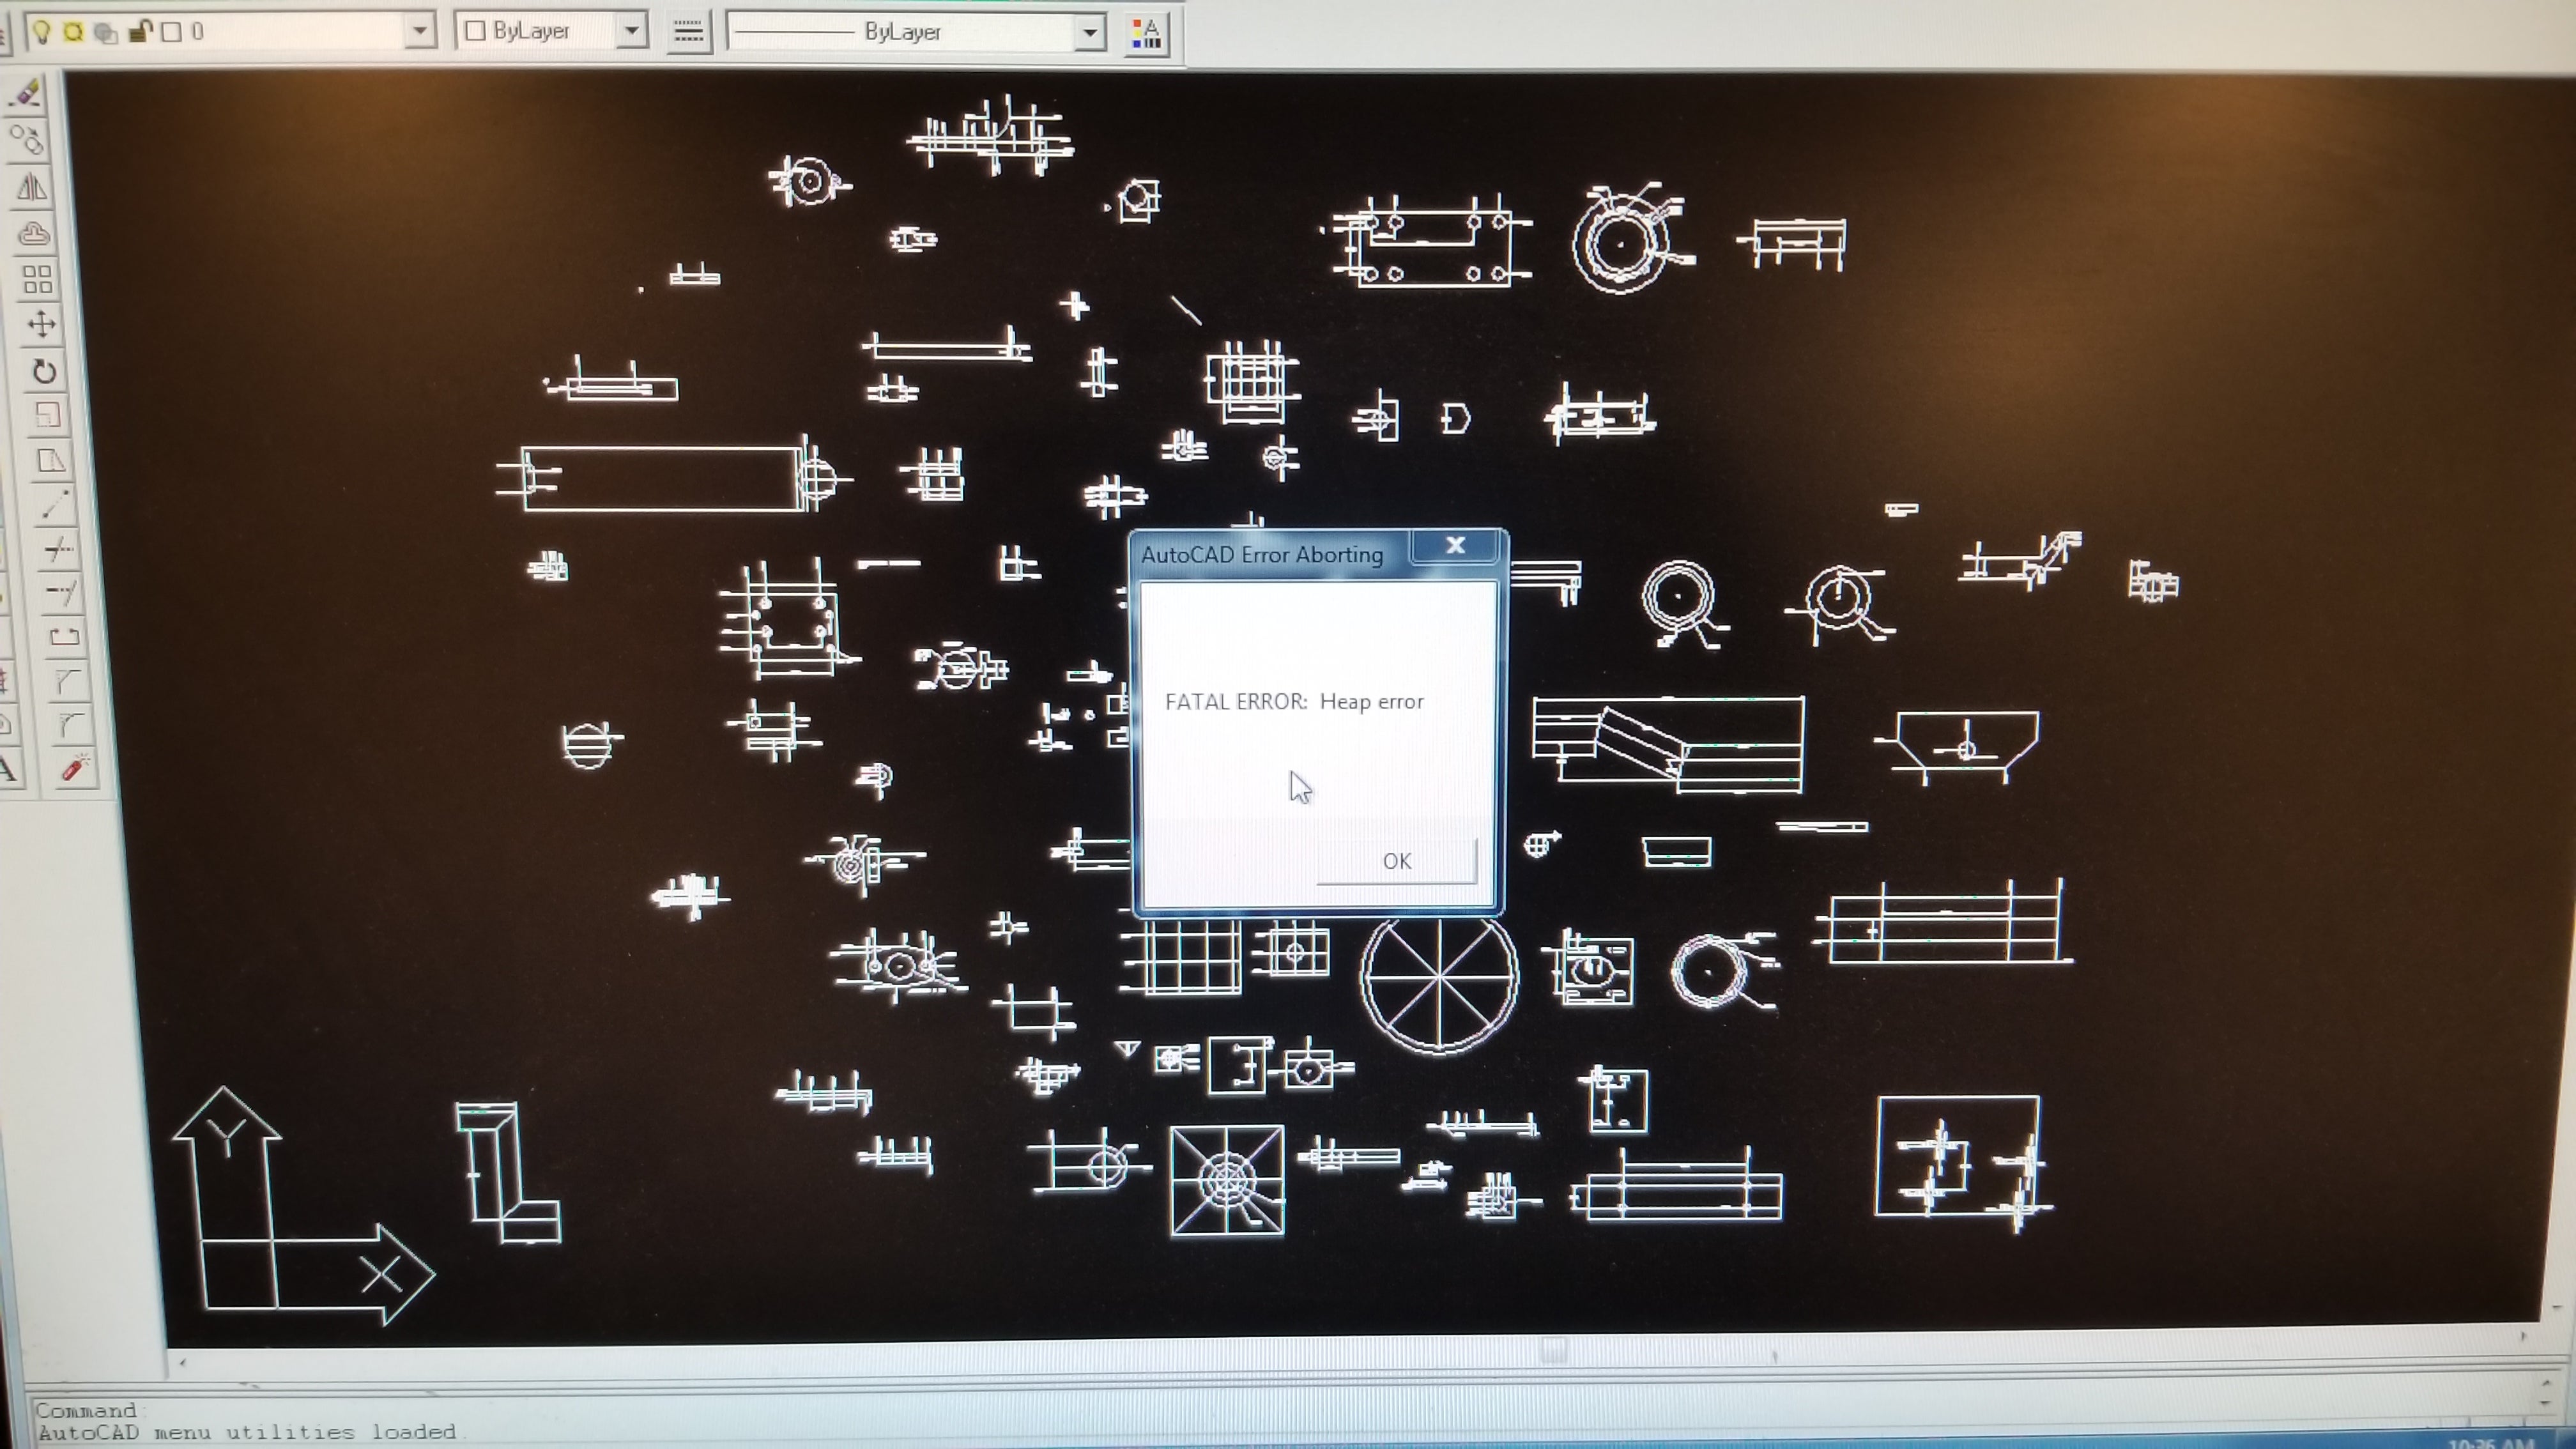2576x1449 pixels.
Task: Click OK in the AutoCAD error dialog
Action: click(1396, 861)
